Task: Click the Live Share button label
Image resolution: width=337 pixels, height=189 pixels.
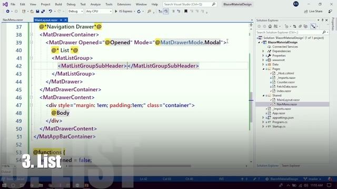Action: pos(315,12)
